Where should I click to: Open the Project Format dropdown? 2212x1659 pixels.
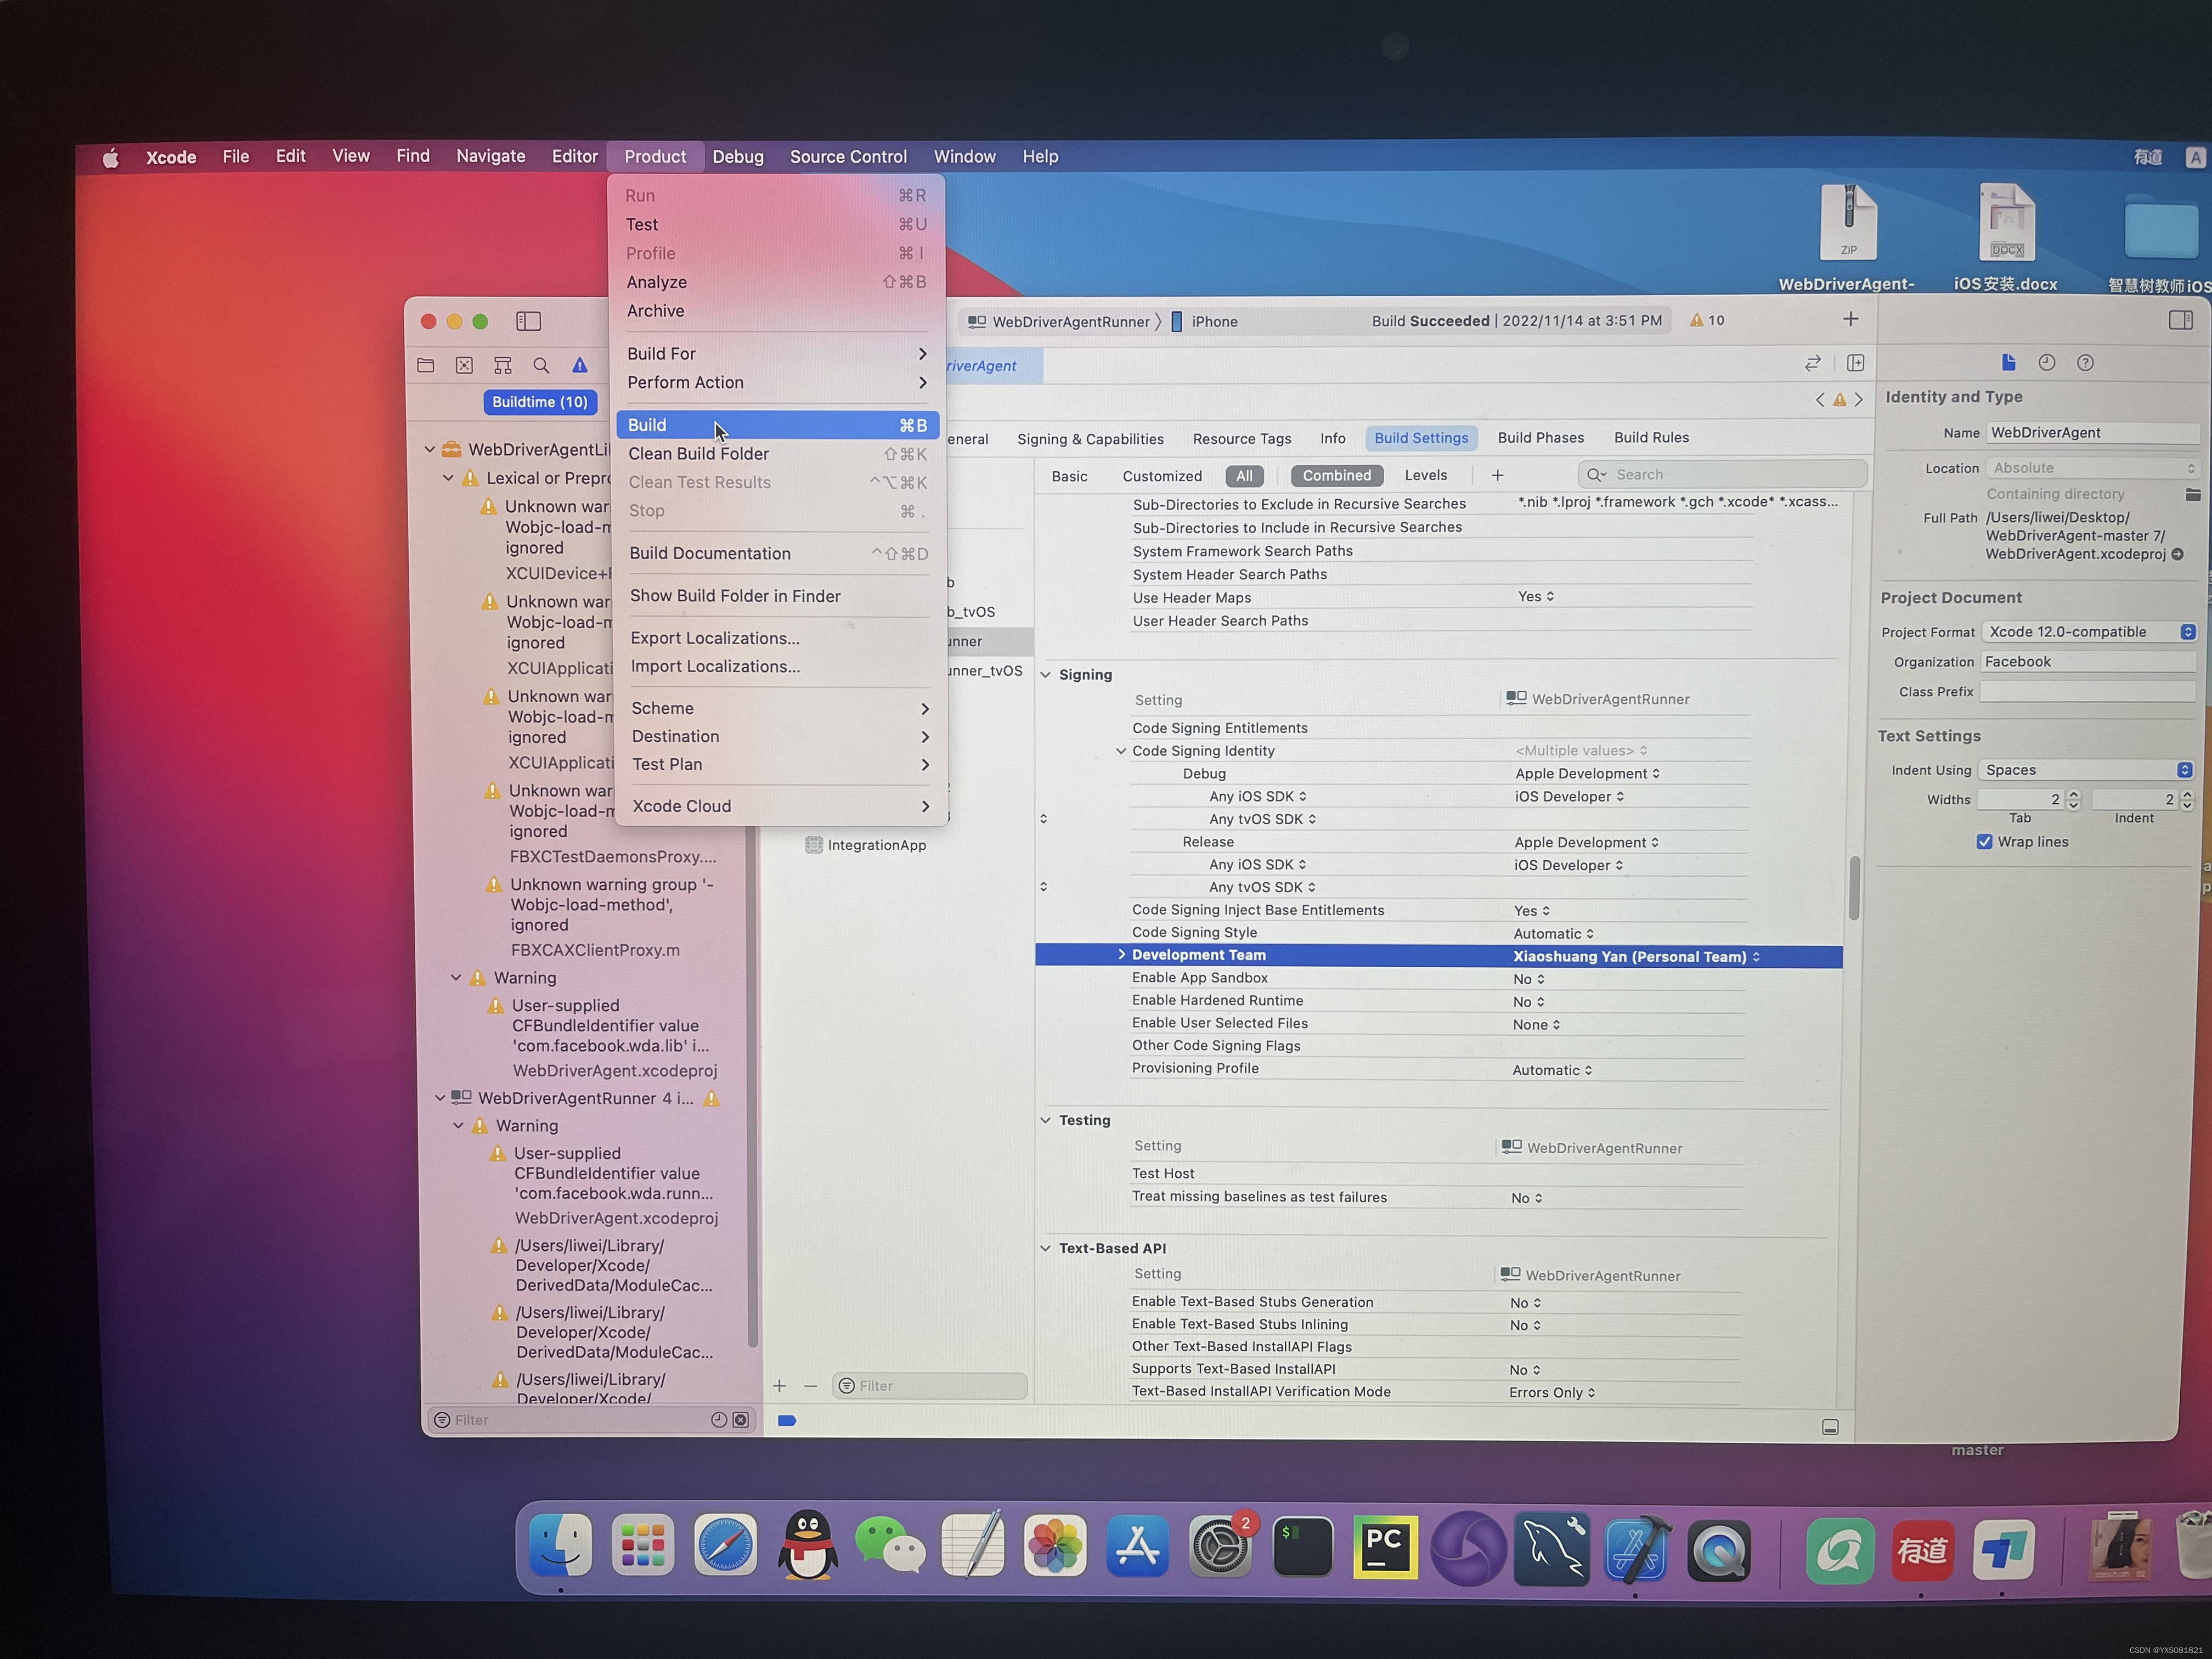click(x=2090, y=632)
